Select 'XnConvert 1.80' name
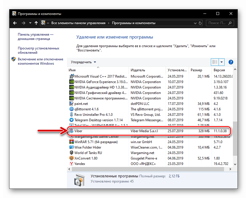This screenshot has height=198, width=247. tap(86, 158)
